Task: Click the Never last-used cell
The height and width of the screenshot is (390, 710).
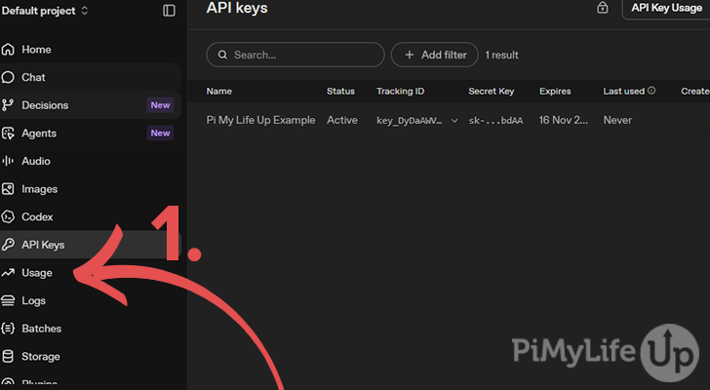Action: tap(617, 120)
